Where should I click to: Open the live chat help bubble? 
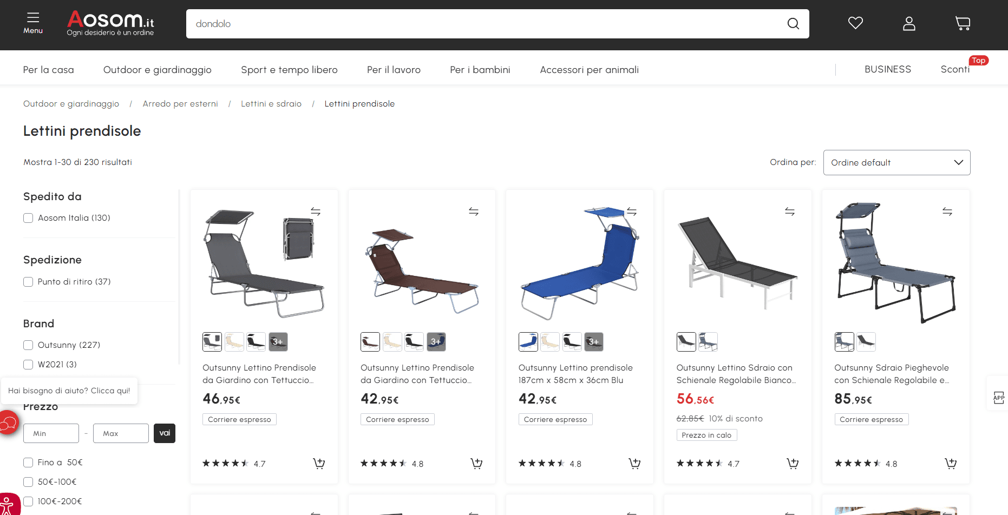pyautogui.click(x=9, y=422)
